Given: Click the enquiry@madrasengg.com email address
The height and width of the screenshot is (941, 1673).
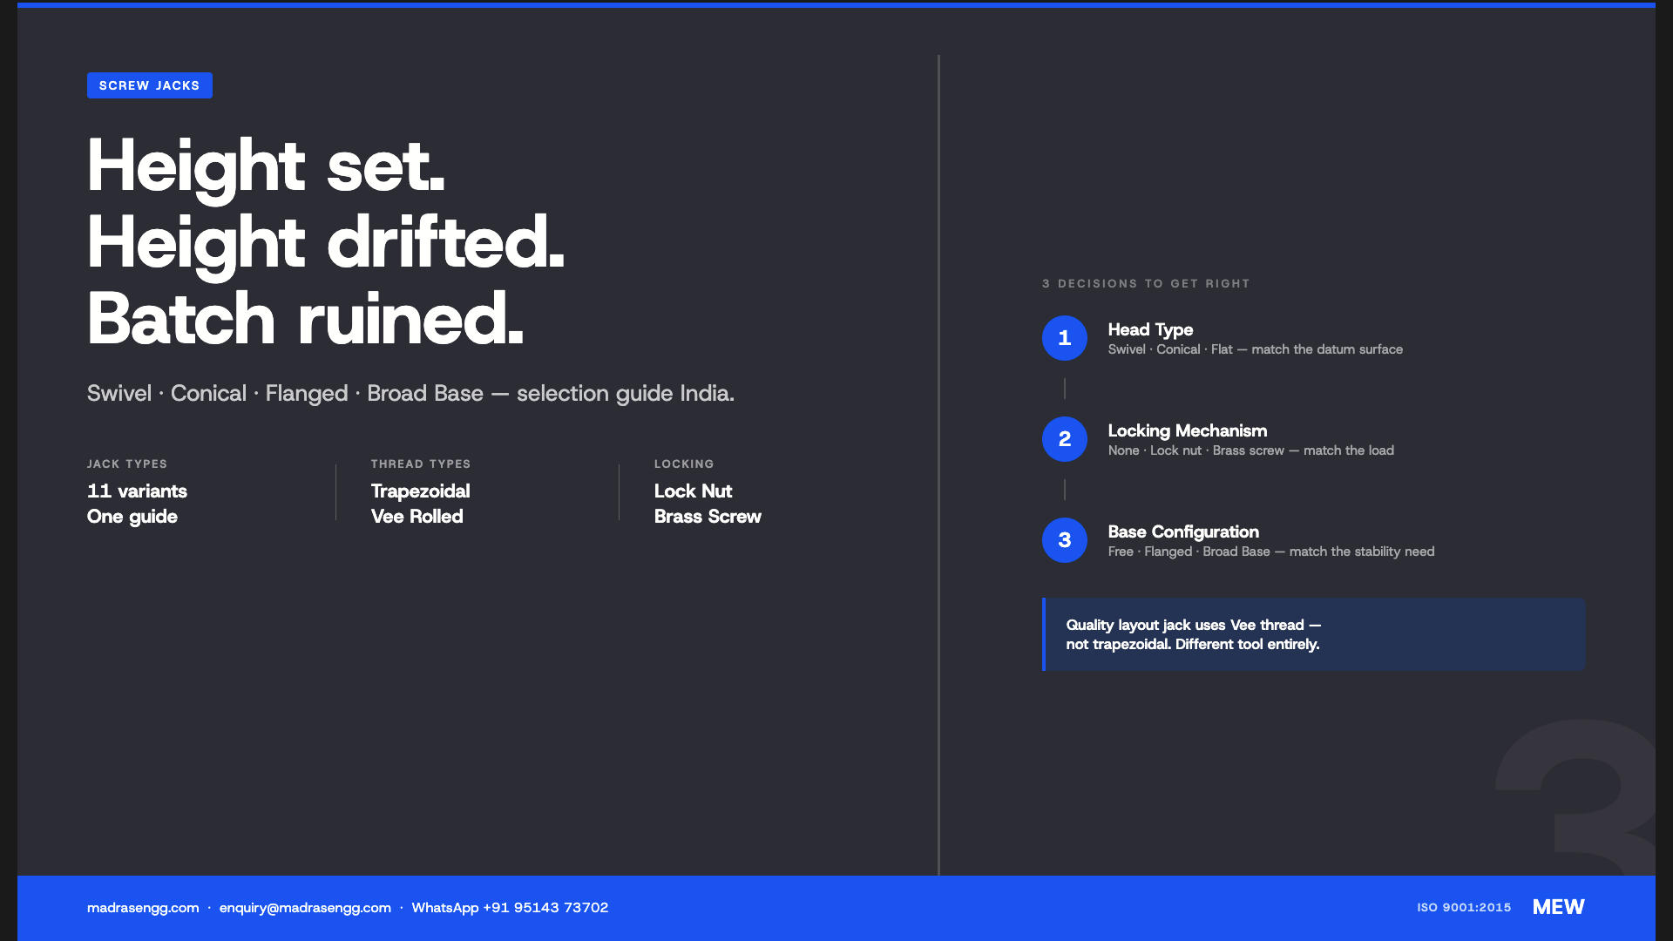Looking at the screenshot, I should (x=305, y=907).
